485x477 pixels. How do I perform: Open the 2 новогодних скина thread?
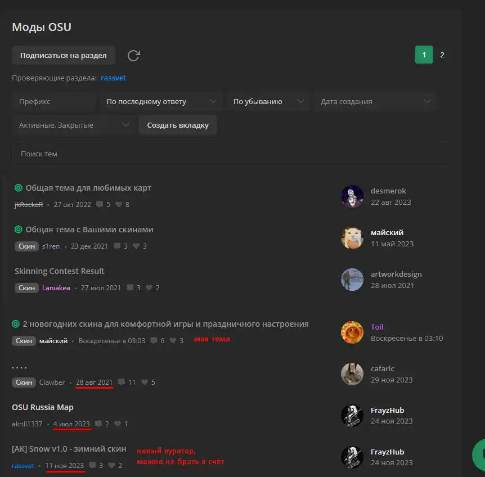pyautogui.click(x=165, y=323)
